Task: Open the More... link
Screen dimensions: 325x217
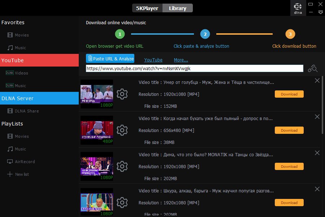Action: click(x=181, y=60)
